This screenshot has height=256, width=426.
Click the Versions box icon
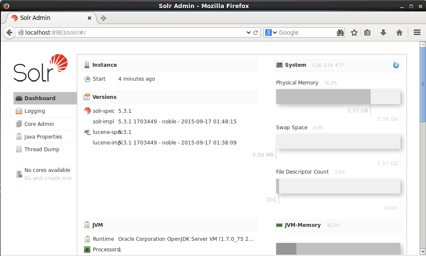coord(87,97)
